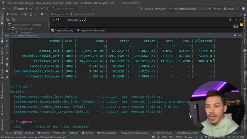247x139 pixels.
Task: Open the FrozenCollections run configuration dropdown
Action: 192,8
